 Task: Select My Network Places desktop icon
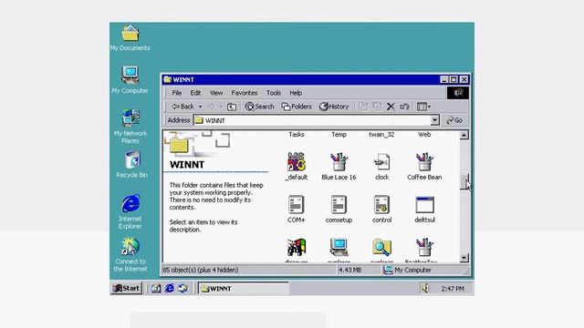click(130, 118)
